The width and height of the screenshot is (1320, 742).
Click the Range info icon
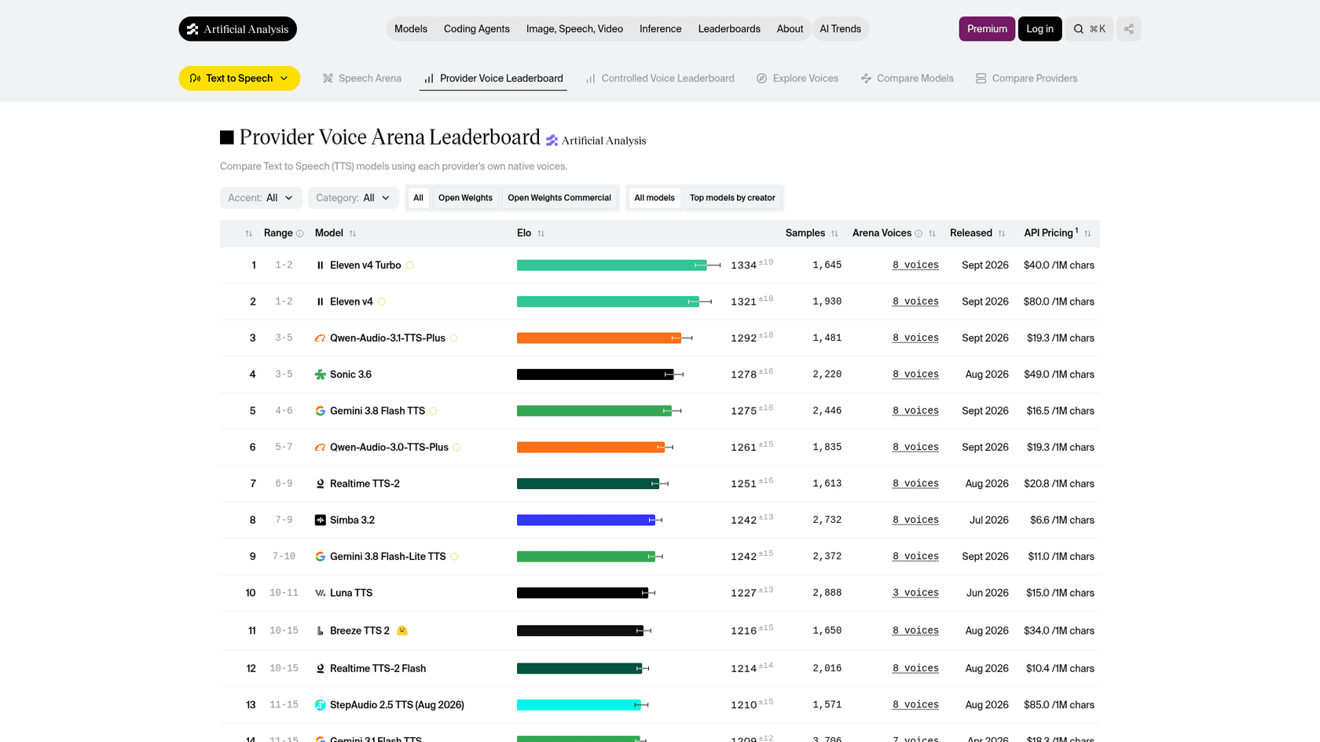pos(299,234)
